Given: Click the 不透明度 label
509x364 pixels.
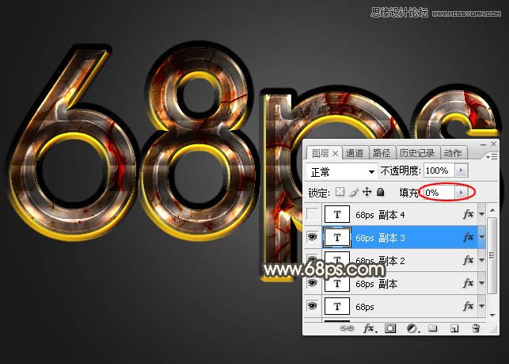Looking at the screenshot, I should click(x=401, y=171).
